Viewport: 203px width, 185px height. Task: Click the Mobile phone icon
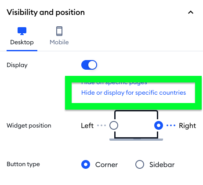click(x=59, y=31)
